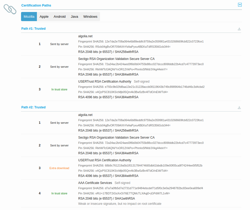Screen dimensions: 250x210
Task: Click algolia.net Pin SHA256 in Path #2
Action: tap(124, 125)
